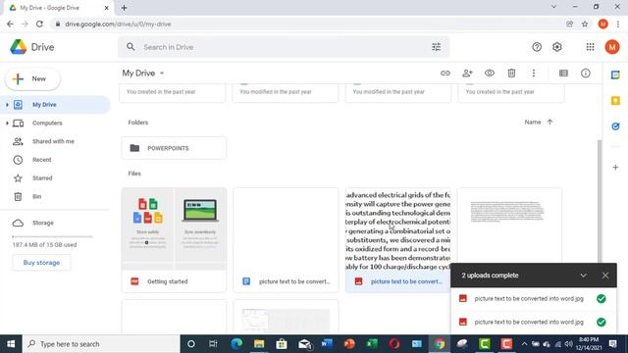The image size is (628, 353).
Task: Select picture text Google Docs file
Action: click(286, 240)
